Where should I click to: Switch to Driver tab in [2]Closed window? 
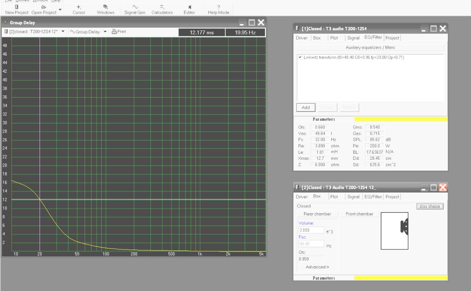point(302,197)
